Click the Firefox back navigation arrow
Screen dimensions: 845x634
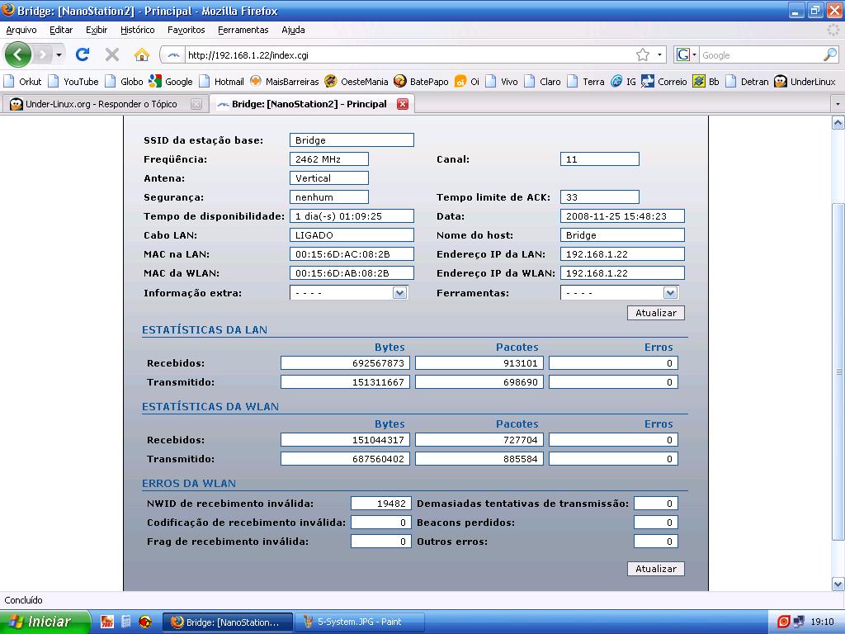18,55
